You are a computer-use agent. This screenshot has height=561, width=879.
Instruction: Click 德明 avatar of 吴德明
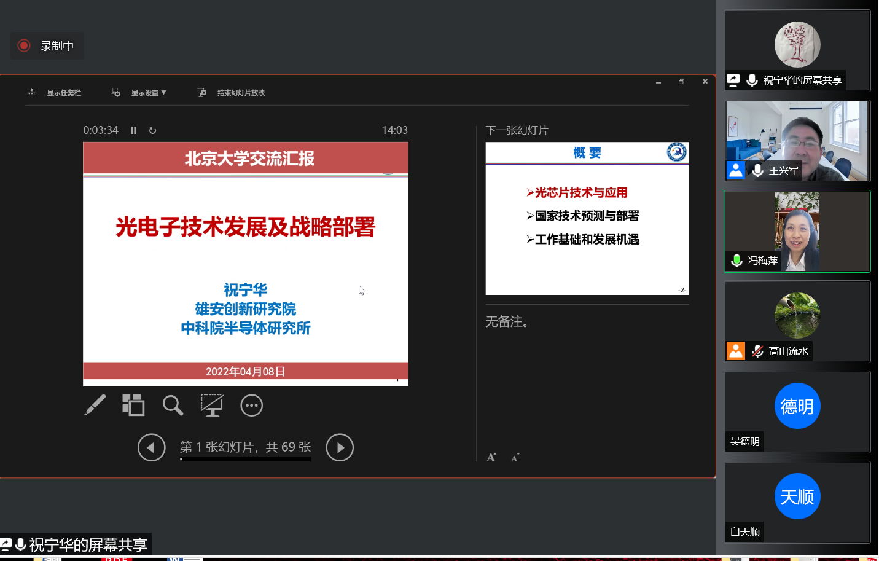[797, 406]
